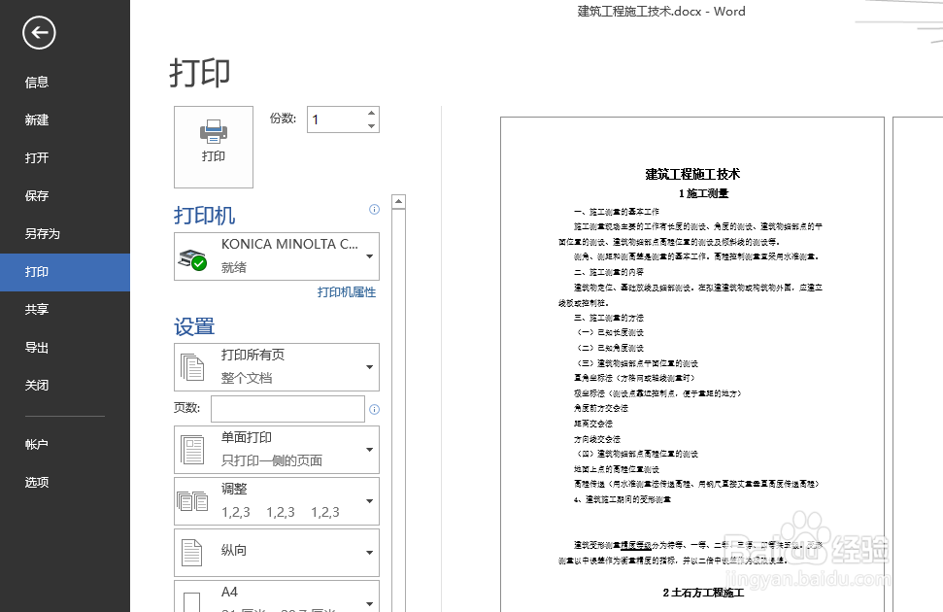Click the printer ready status icon
This screenshot has width=943, height=612.
[x=192, y=260]
